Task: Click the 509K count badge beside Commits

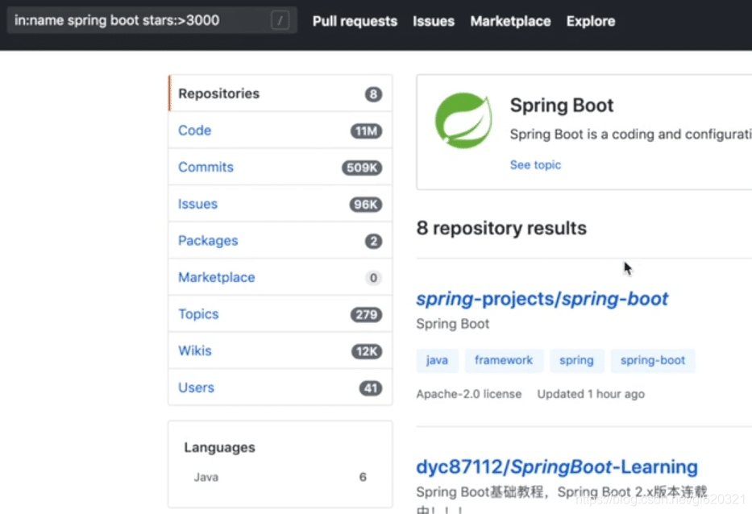Action: pos(362,168)
